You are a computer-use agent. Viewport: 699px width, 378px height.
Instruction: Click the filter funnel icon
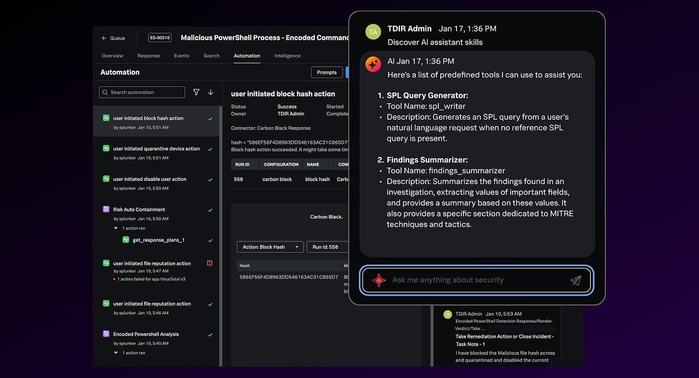[196, 92]
